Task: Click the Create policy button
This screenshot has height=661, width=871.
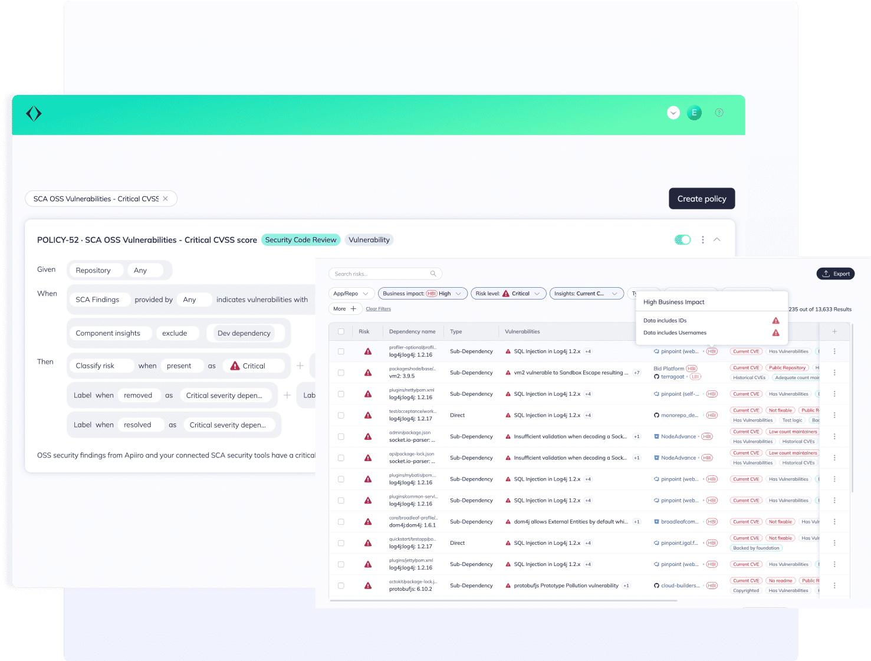Action: click(x=701, y=199)
